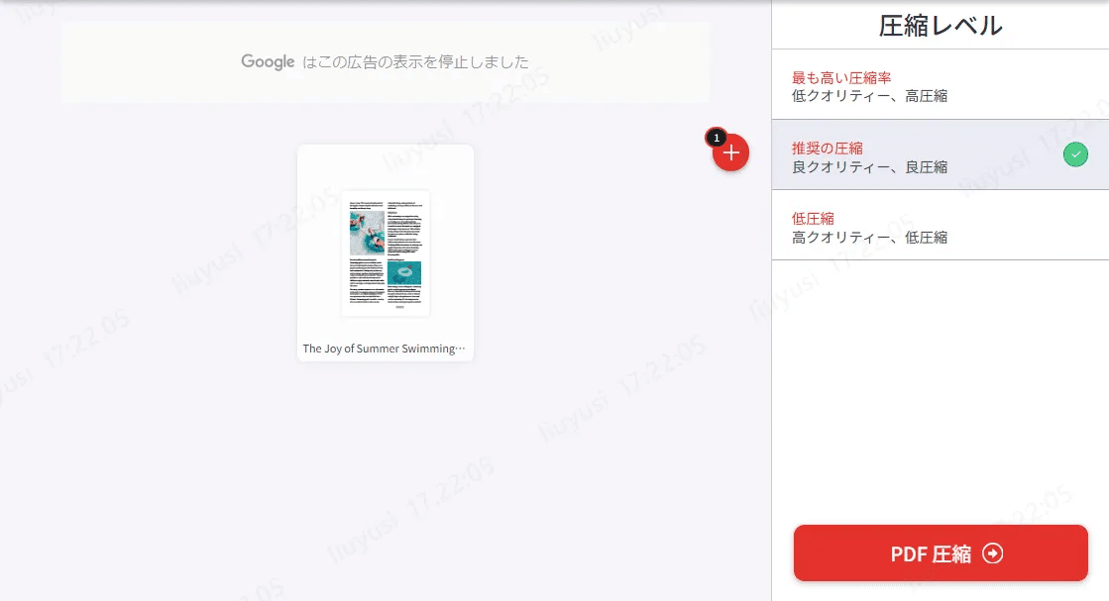Screen dimensions: 1109x601
Task: Click the 良クオリティー、良圧縮 subtitle text
Action: click(870, 167)
